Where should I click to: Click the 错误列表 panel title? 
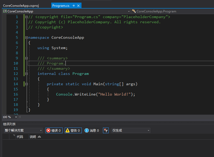pos(9,124)
